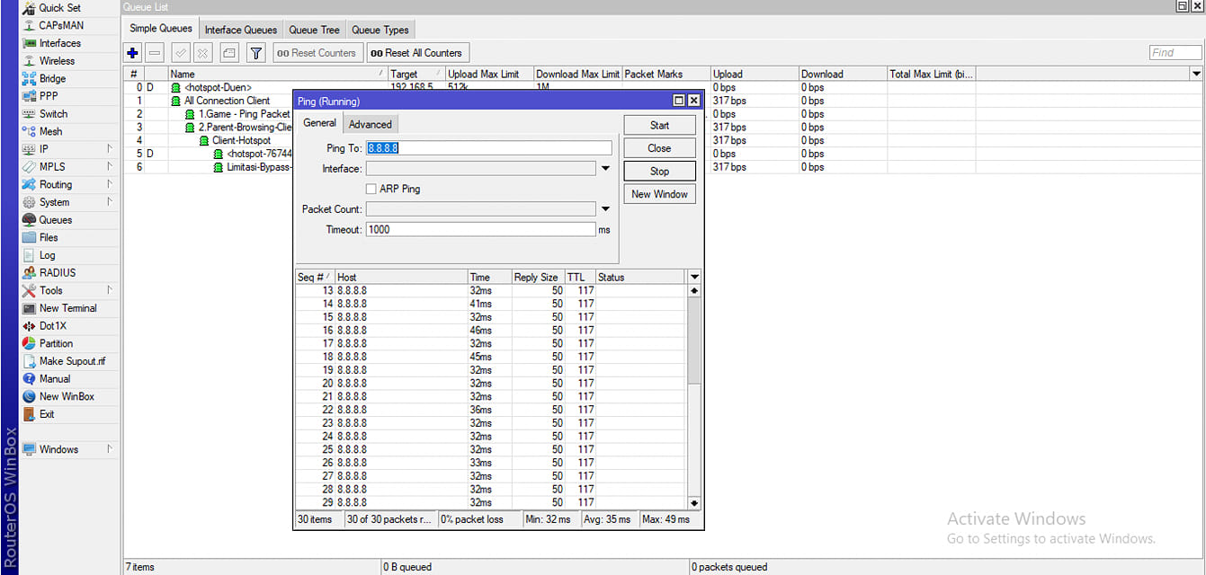Select General tab in Ping window
Image resolution: width=1206 pixels, height=575 pixels.
tap(319, 123)
